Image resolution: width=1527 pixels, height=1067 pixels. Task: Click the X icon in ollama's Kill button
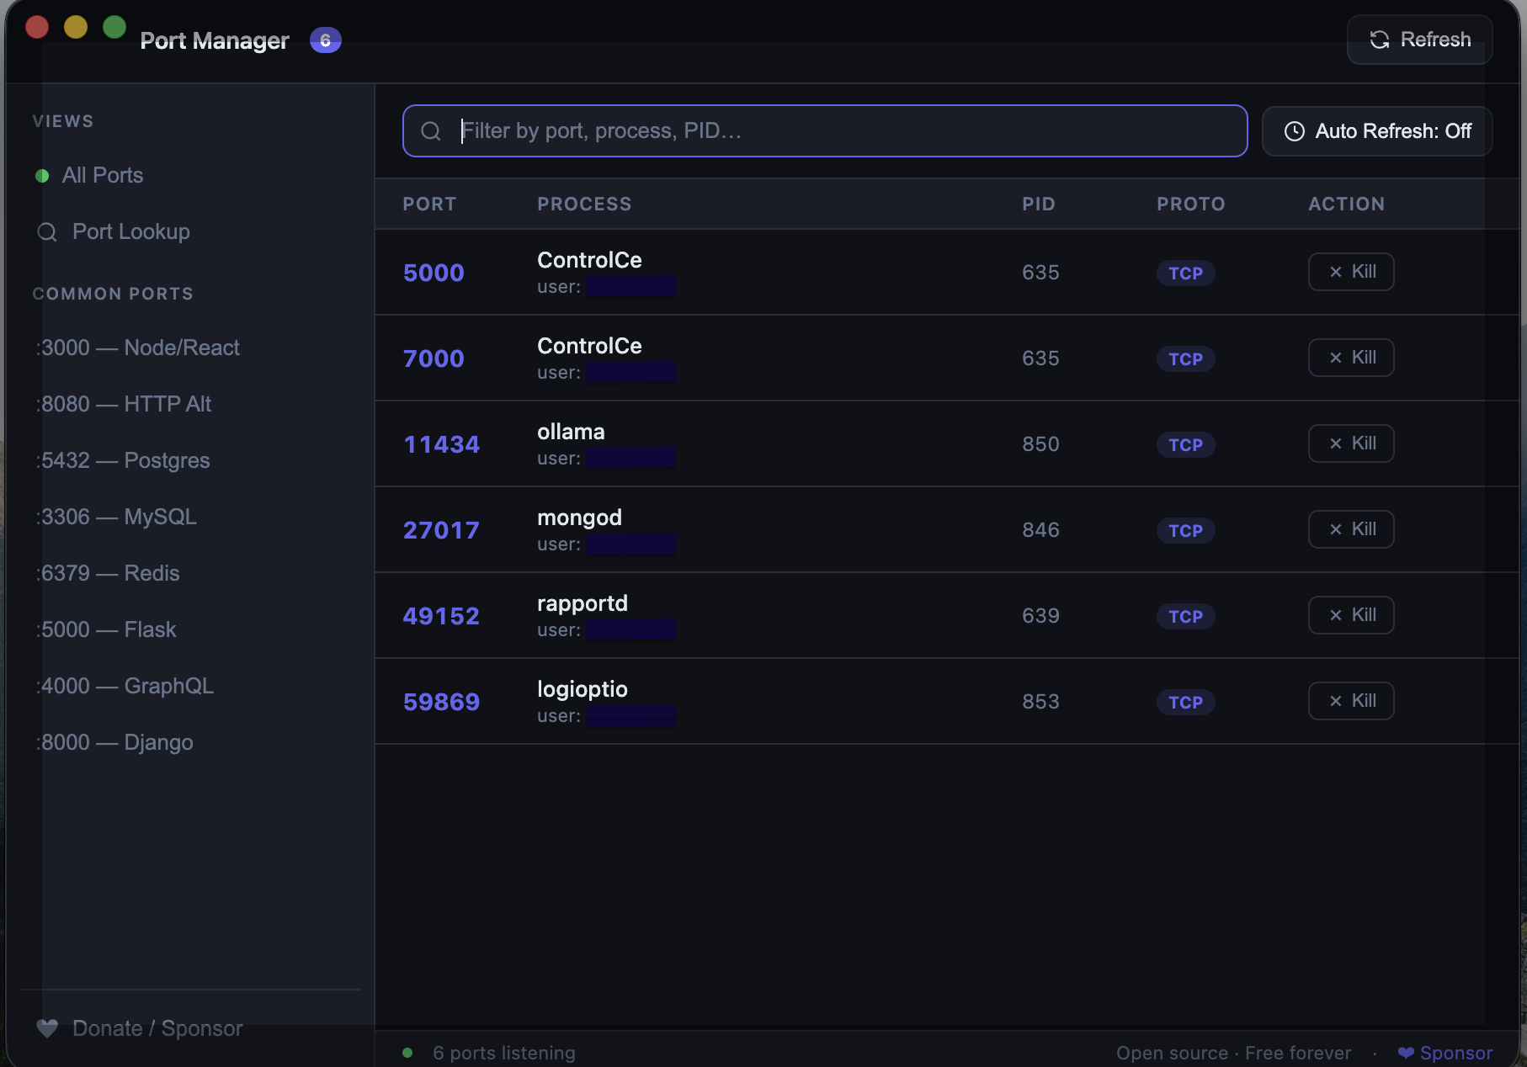pyautogui.click(x=1334, y=443)
